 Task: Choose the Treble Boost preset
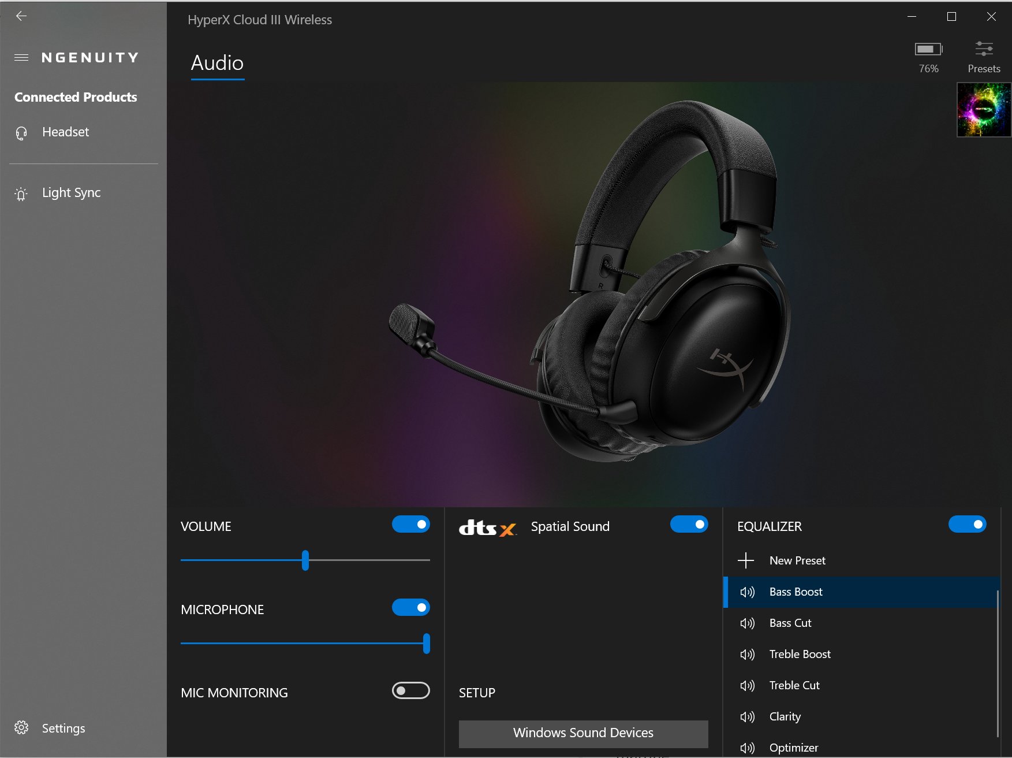pos(800,654)
